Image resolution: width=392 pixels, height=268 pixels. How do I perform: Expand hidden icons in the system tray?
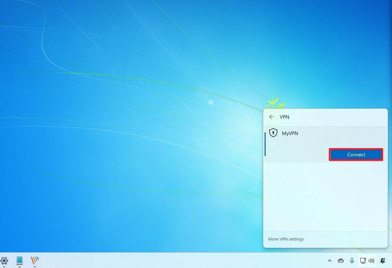(329, 261)
